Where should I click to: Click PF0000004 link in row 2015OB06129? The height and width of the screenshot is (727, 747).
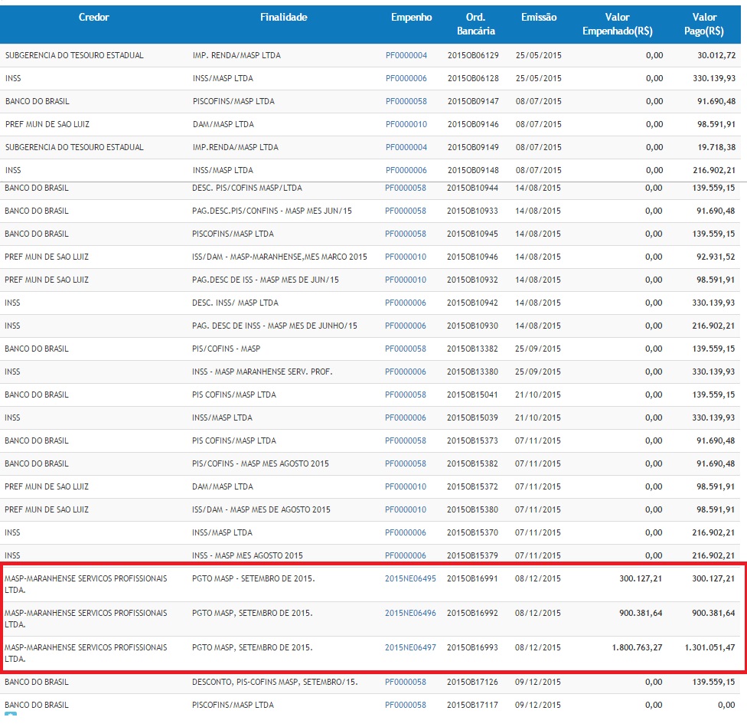coord(406,55)
